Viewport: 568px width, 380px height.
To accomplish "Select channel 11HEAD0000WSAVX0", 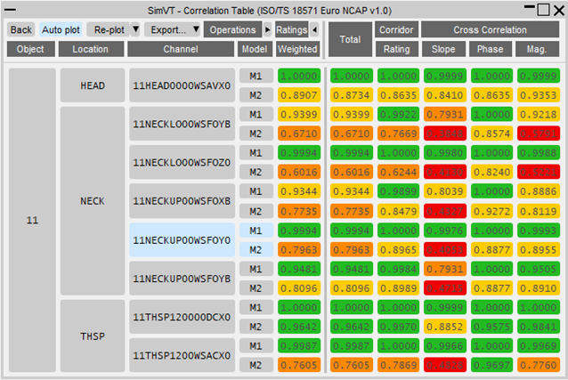I will click(182, 85).
